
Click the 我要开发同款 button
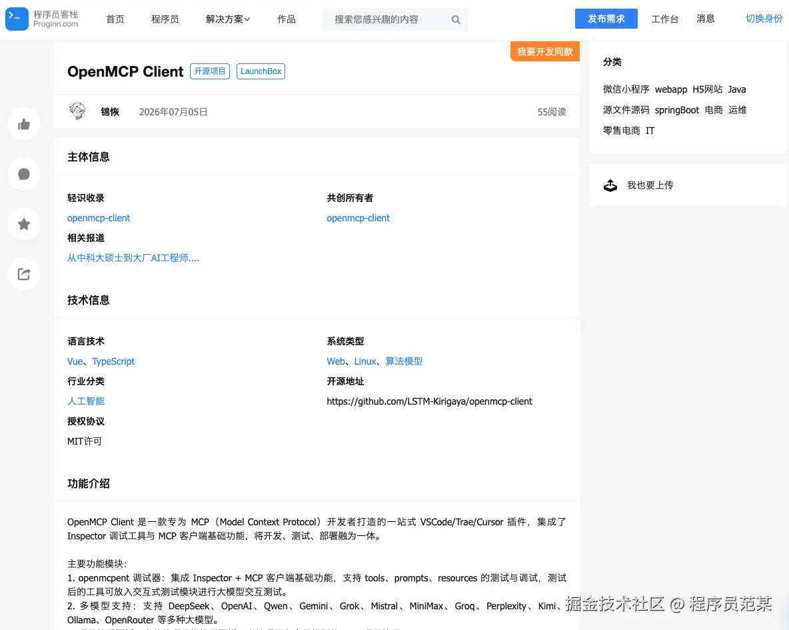tap(545, 52)
